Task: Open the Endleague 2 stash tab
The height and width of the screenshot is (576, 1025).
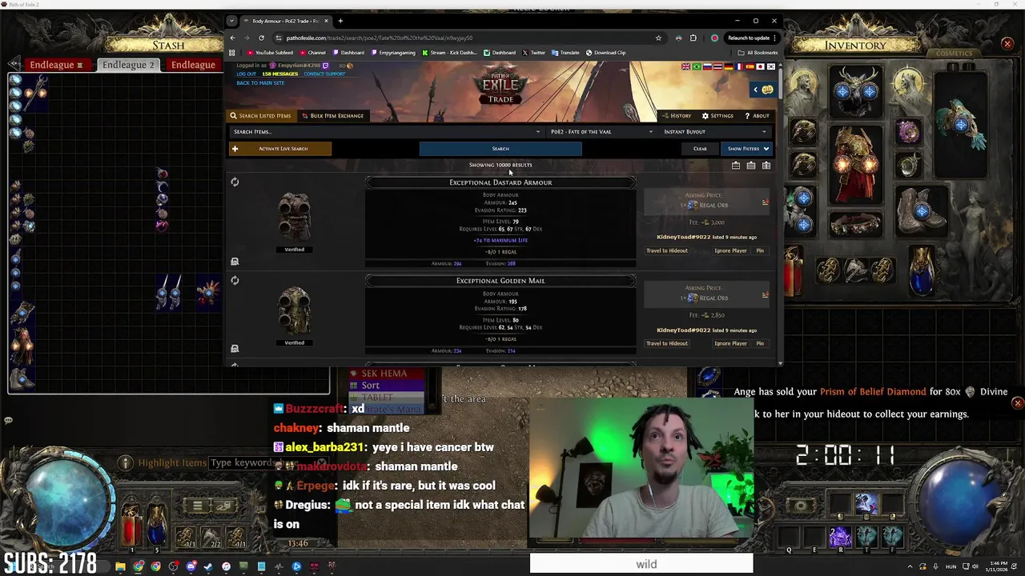Action: (128, 65)
